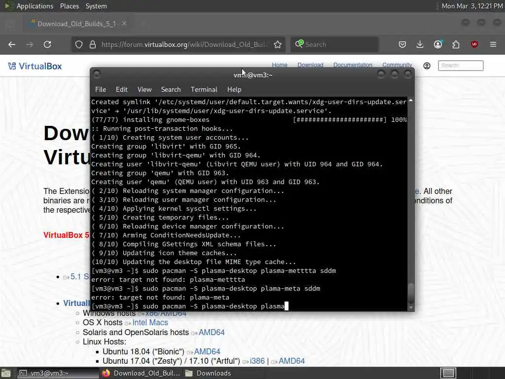Open the Download link on VirtualBox page

click(310, 65)
